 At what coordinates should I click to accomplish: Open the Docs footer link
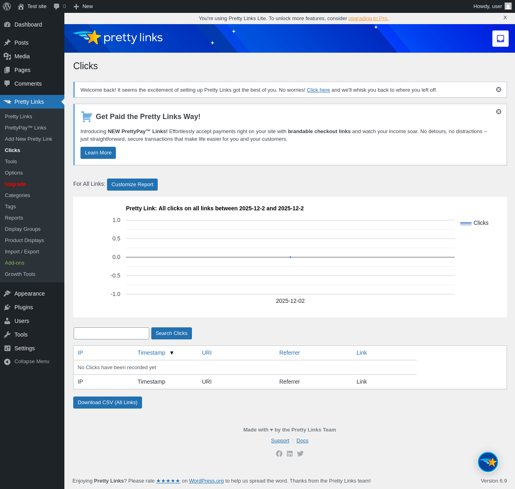(x=302, y=441)
